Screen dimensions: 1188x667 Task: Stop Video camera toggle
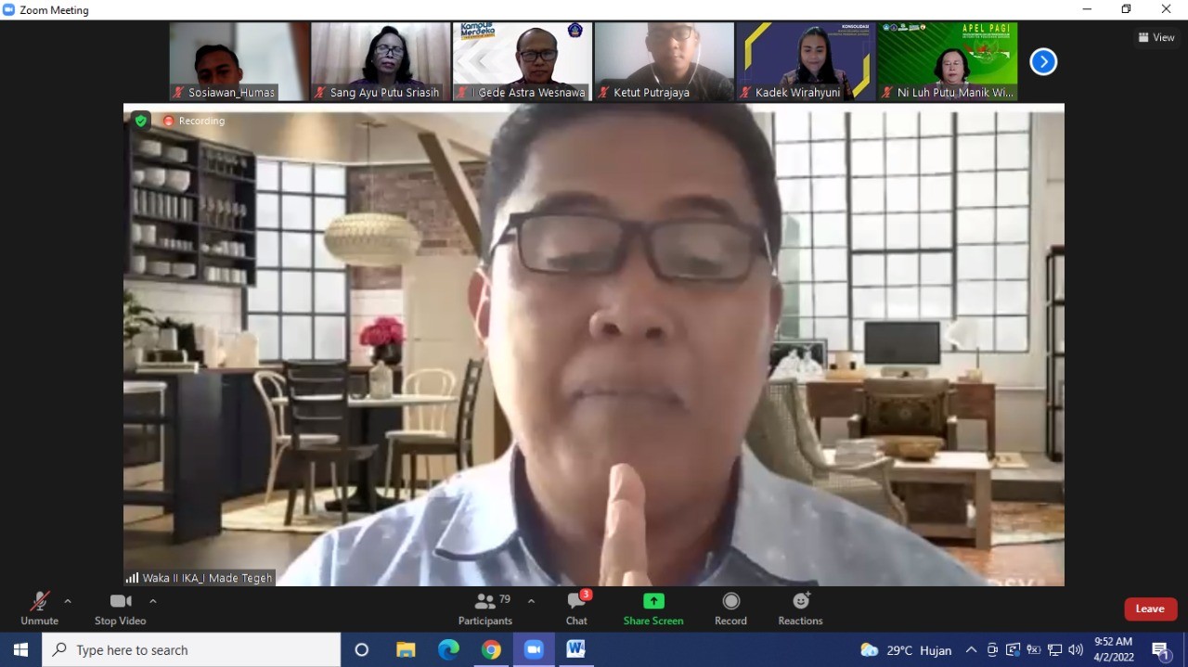[x=120, y=609]
